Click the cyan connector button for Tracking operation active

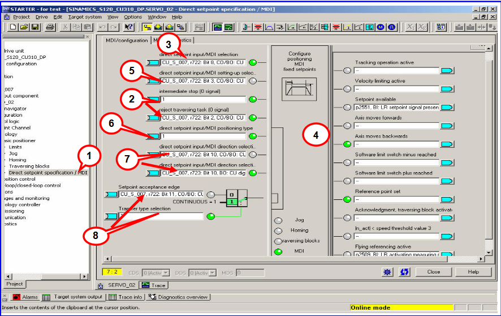coord(447,70)
